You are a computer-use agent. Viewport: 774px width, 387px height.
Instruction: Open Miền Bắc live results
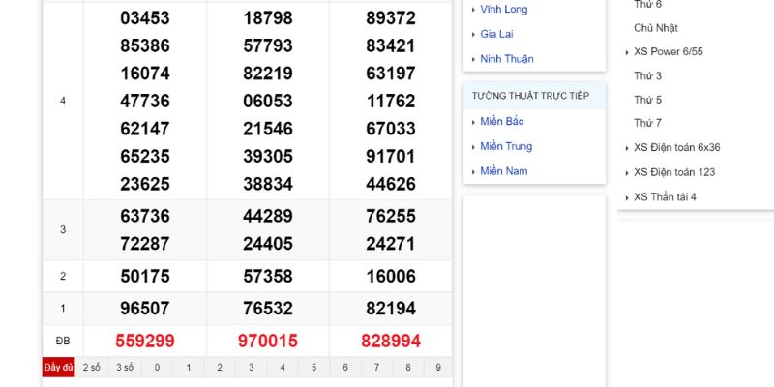501,122
